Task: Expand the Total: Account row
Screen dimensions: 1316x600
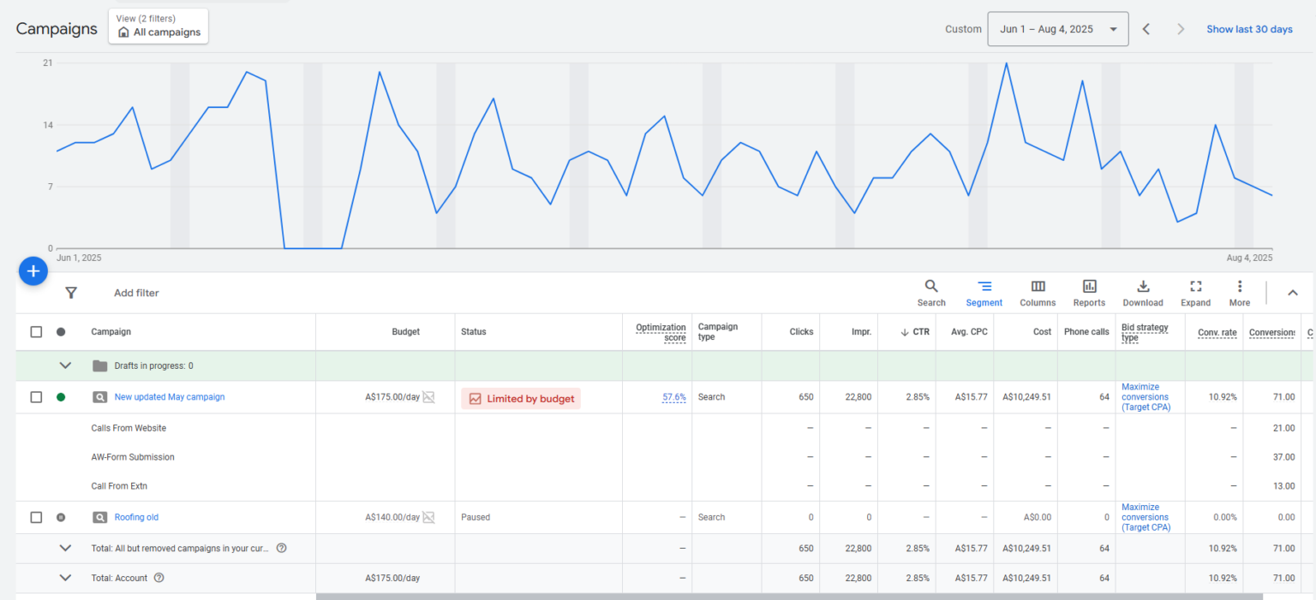Action: tap(65, 578)
